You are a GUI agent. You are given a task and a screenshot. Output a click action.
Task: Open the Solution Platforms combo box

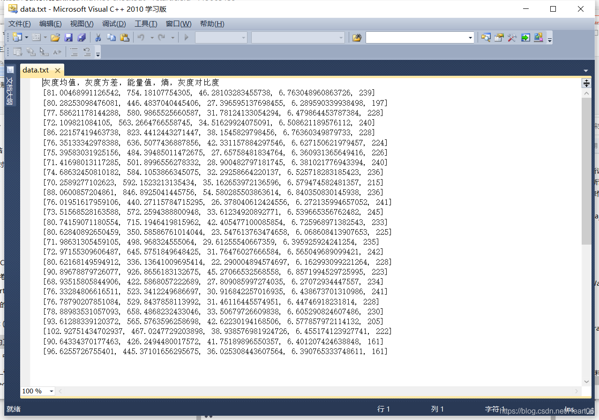tap(298, 37)
